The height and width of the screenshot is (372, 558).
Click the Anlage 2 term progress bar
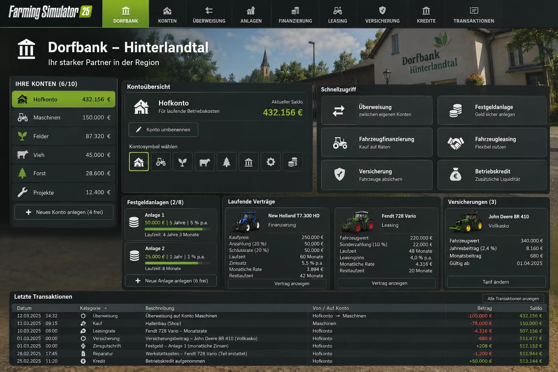click(177, 263)
